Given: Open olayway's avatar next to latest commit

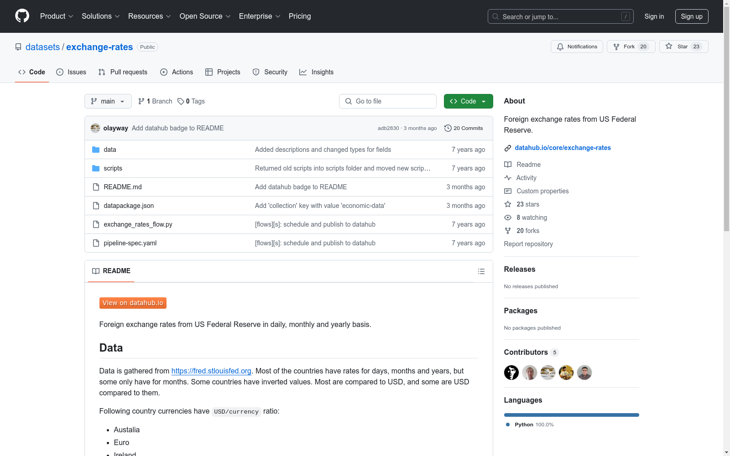Looking at the screenshot, I should tap(95, 128).
